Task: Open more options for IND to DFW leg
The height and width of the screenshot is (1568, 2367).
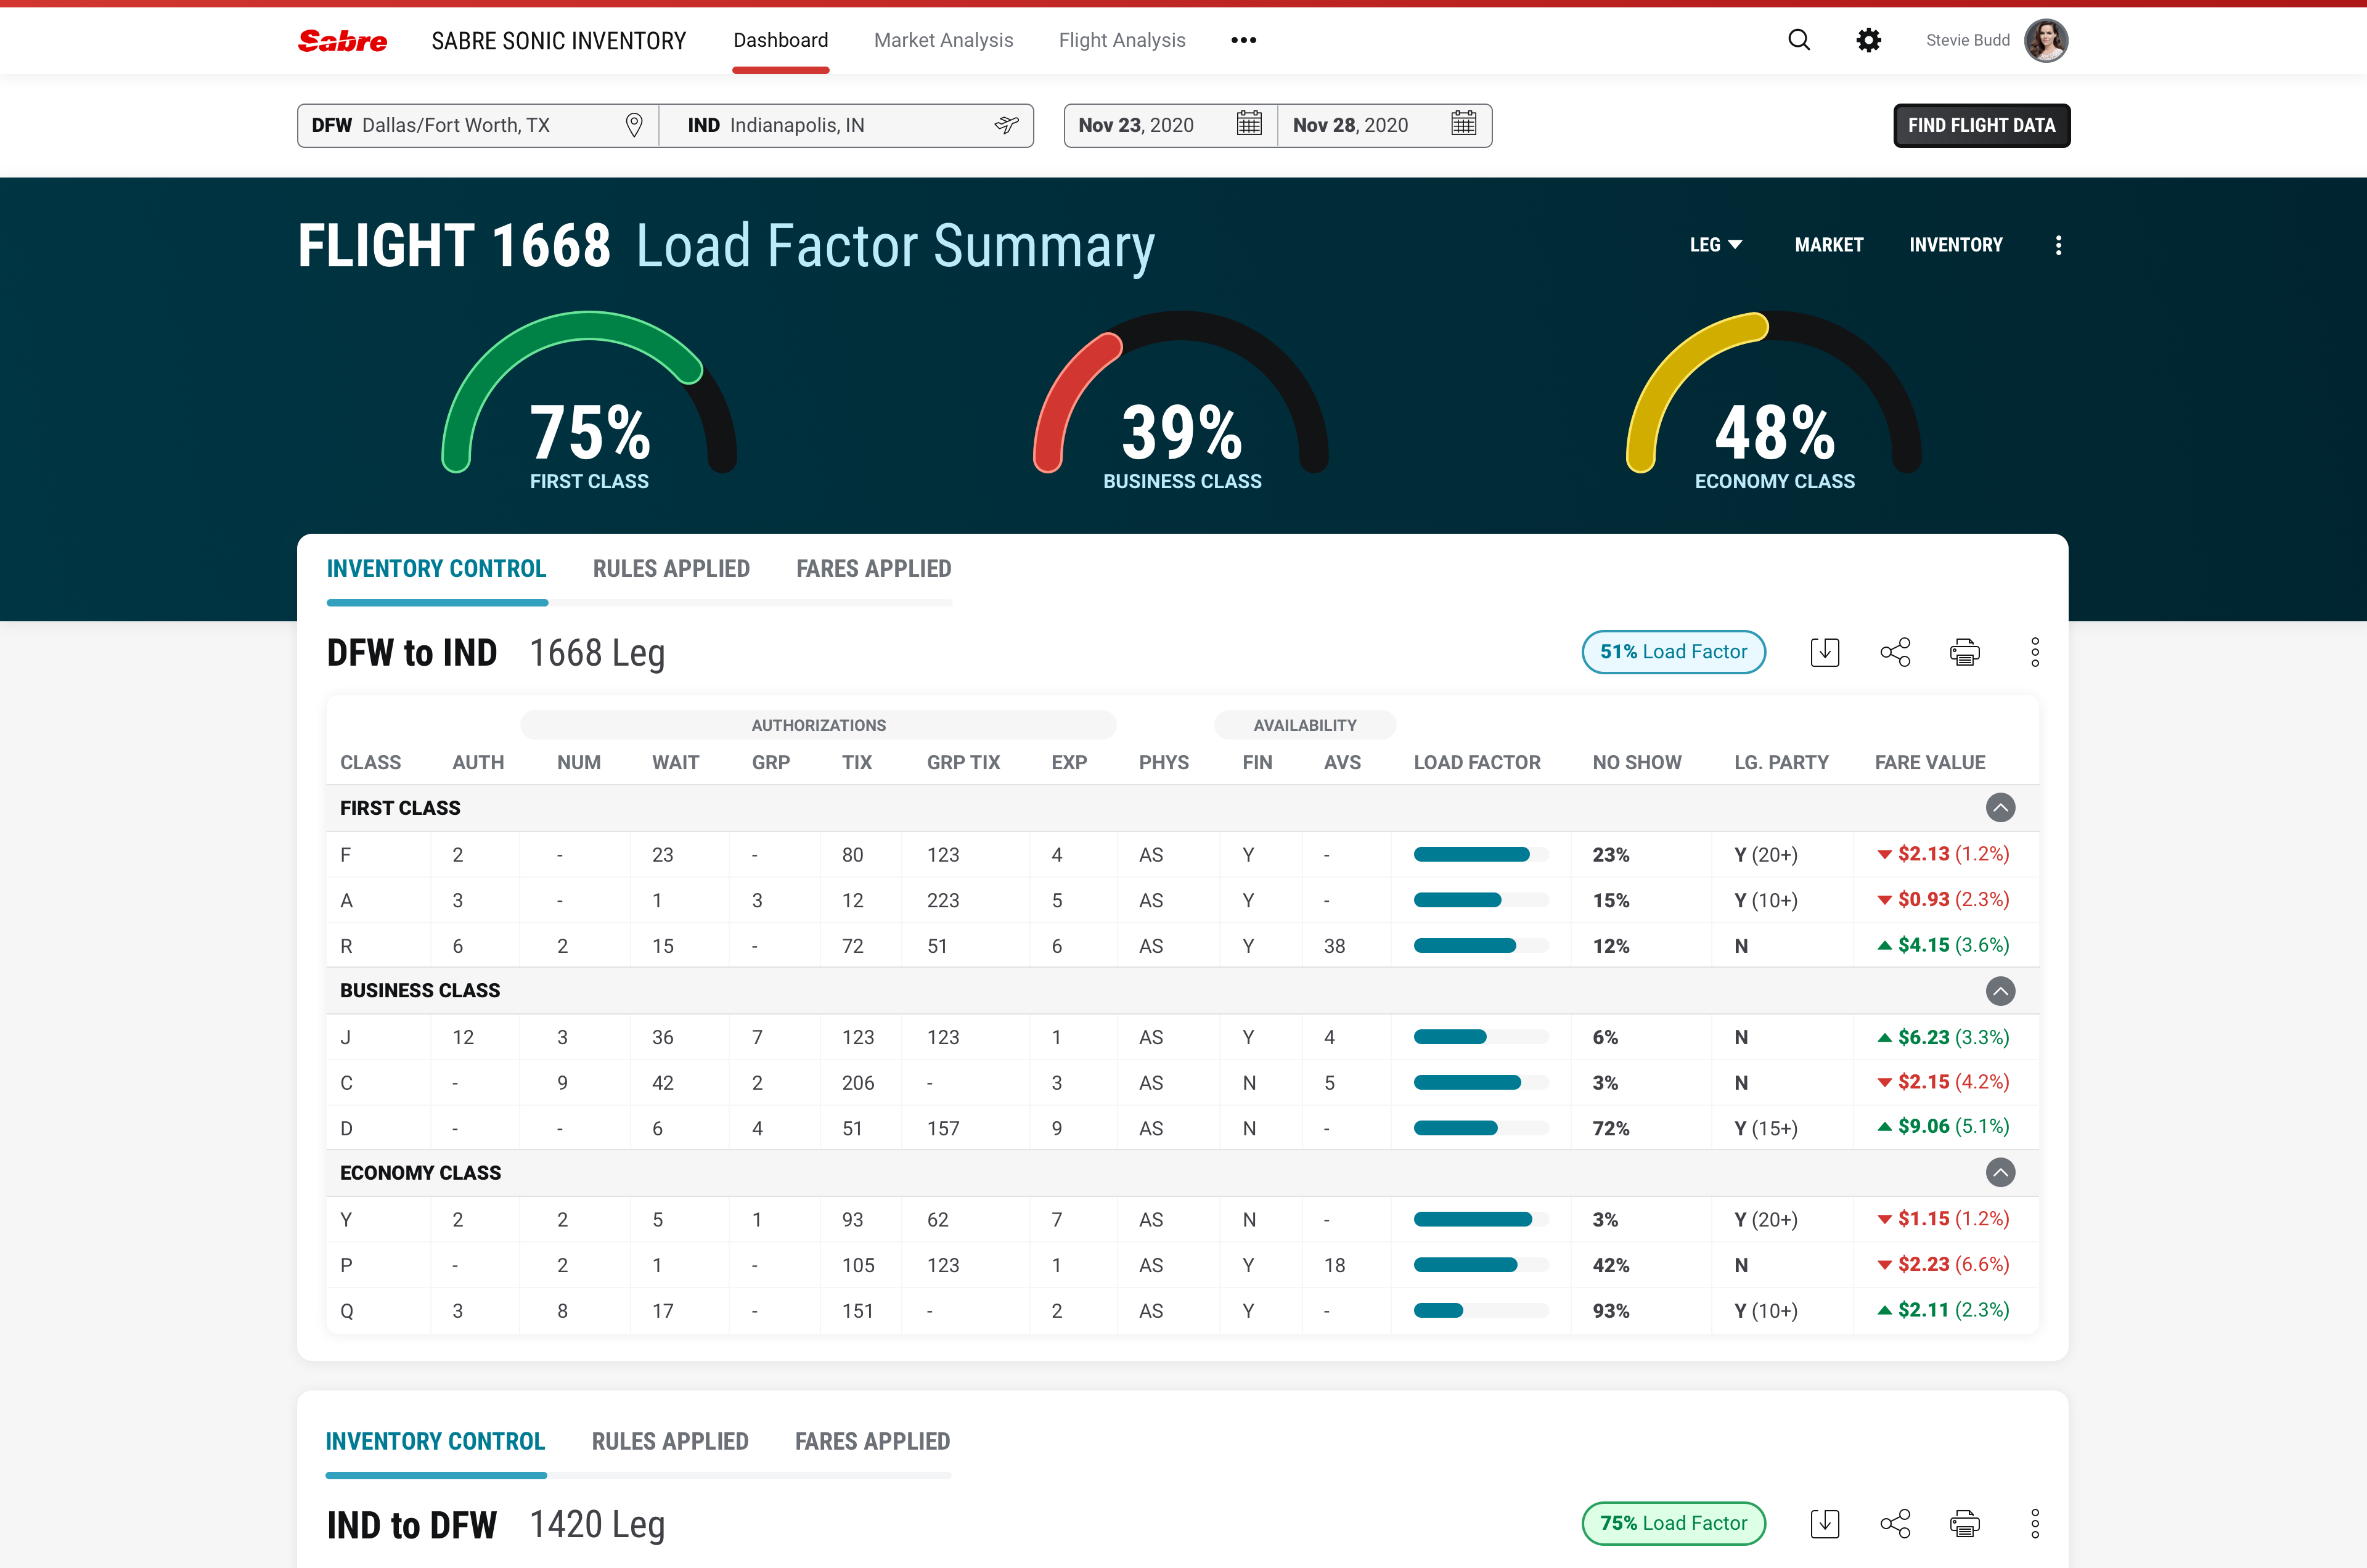Action: tap(2034, 1523)
